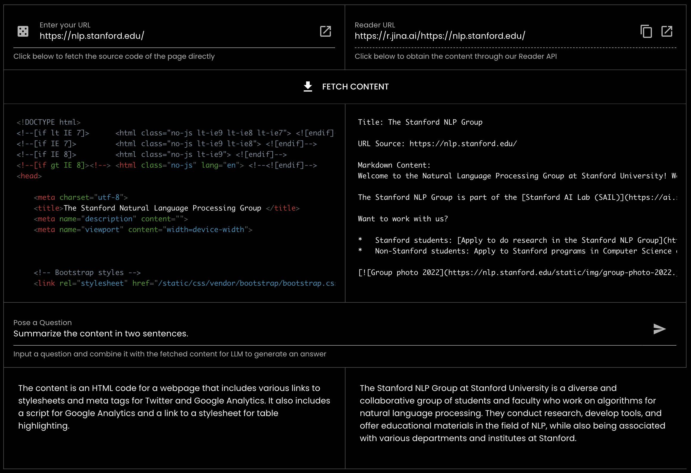Click the FETCH CONTENT button
Viewport: 691px width, 473px height.
(345, 86)
